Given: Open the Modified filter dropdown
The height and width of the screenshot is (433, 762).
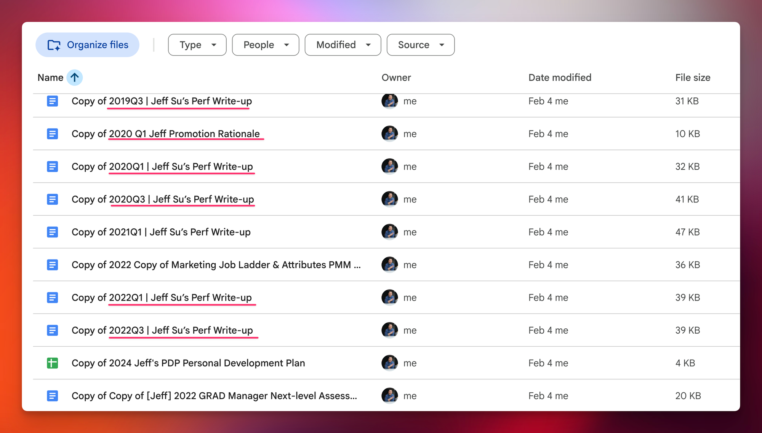Looking at the screenshot, I should (343, 45).
